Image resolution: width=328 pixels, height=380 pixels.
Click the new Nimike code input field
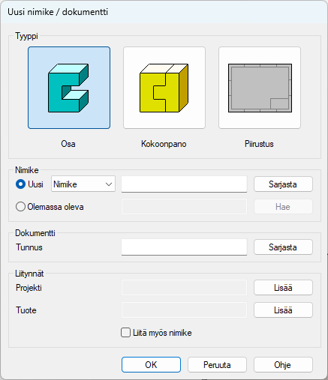184,184
